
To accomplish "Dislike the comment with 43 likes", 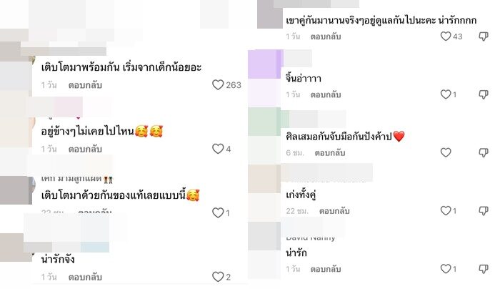I will tap(484, 36).
